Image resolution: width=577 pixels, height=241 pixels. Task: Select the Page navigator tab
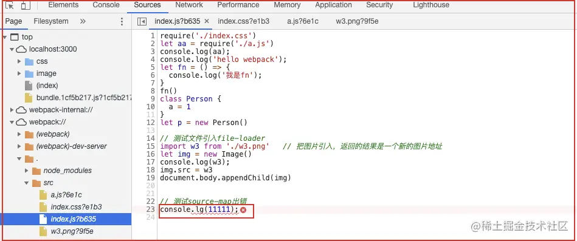click(x=13, y=21)
